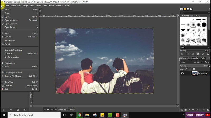The image size is (211, 118).
Task: Click the Edit brush icon below Spacing
Action: click(182, 54)
